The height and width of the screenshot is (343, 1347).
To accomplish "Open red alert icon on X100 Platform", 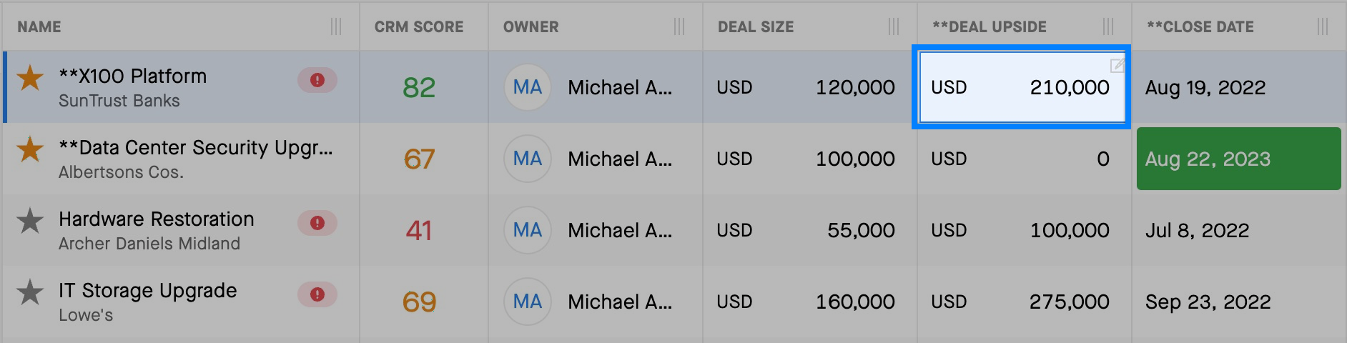I will coord(317,80).
